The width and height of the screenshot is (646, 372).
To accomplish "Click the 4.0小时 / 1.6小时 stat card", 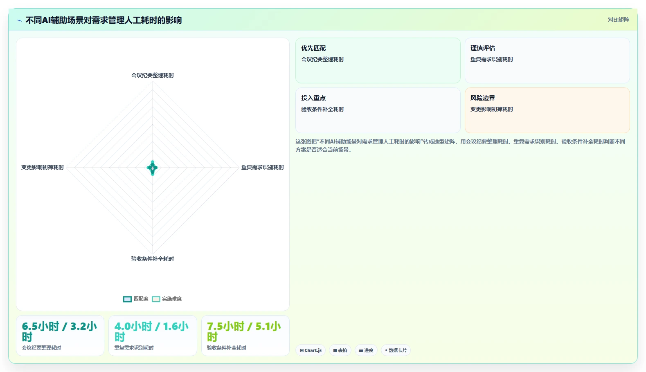I will tap(153, 336).
